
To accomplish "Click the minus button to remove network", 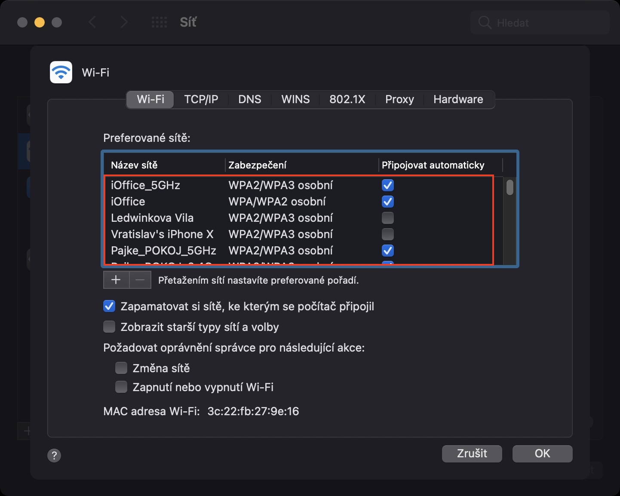I will (x=140, y=280).
